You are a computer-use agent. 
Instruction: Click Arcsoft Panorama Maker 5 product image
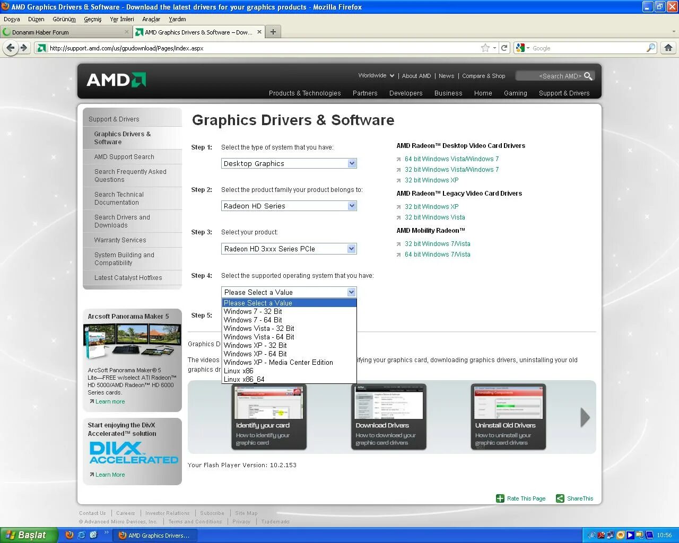pyautogui.click(x=132, y=342)
